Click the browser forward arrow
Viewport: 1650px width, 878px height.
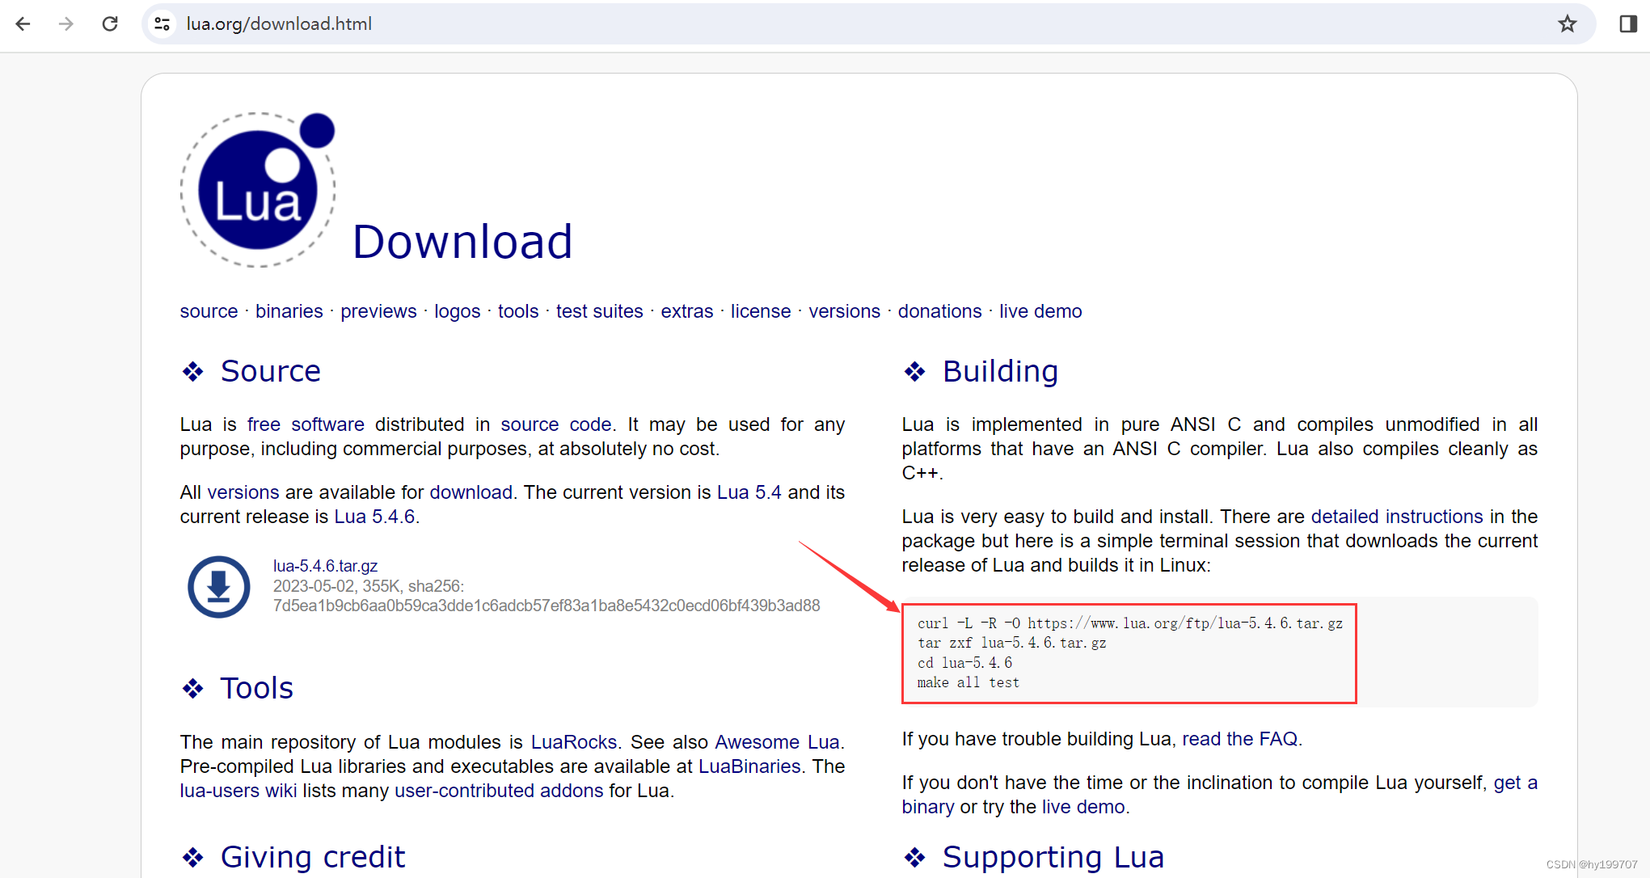65,23
